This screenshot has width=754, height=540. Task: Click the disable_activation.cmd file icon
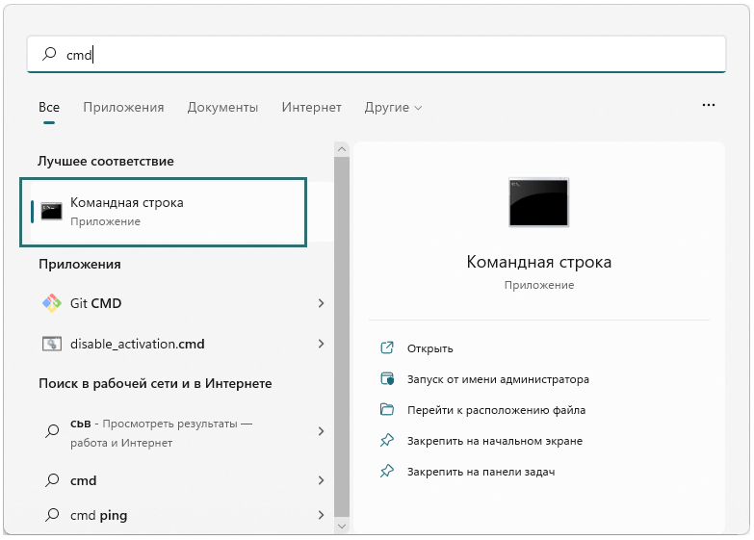pos(51,344)
